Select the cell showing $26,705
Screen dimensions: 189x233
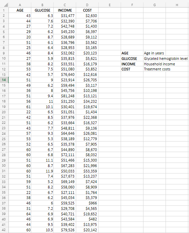click(x=87, y=80)
